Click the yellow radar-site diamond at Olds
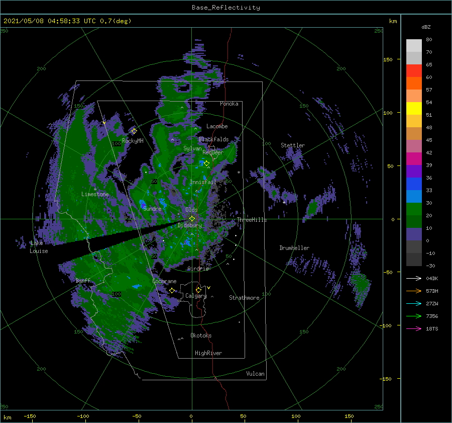Viewport: 452px width, 423px height. click(192, 219)
